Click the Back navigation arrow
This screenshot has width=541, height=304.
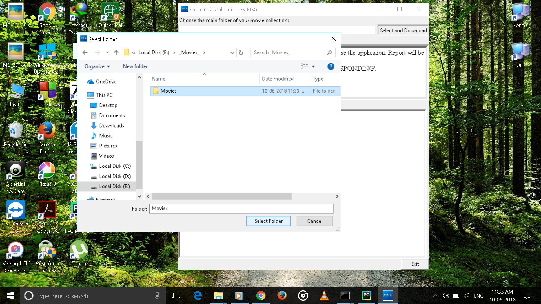pyautogui.click(x=85, y=52)
